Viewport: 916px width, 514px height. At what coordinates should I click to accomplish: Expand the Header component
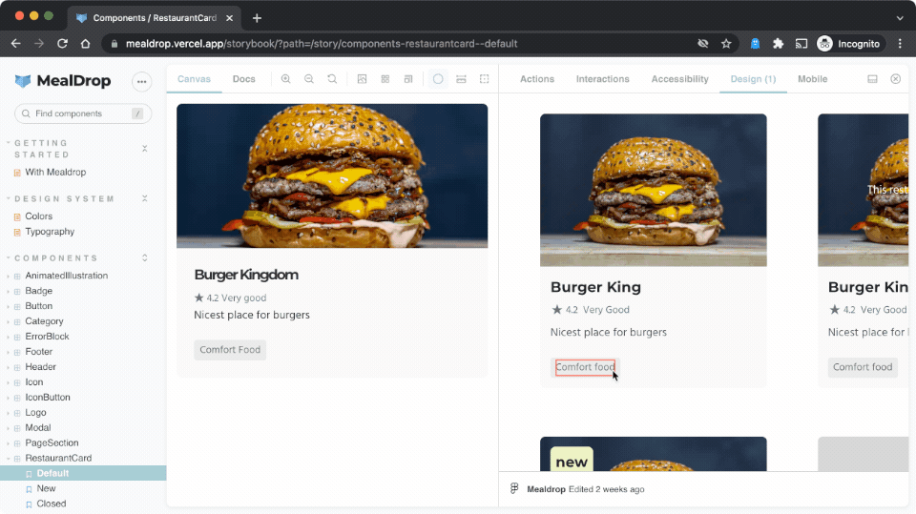pyautogui.click(x=40, y=367)
